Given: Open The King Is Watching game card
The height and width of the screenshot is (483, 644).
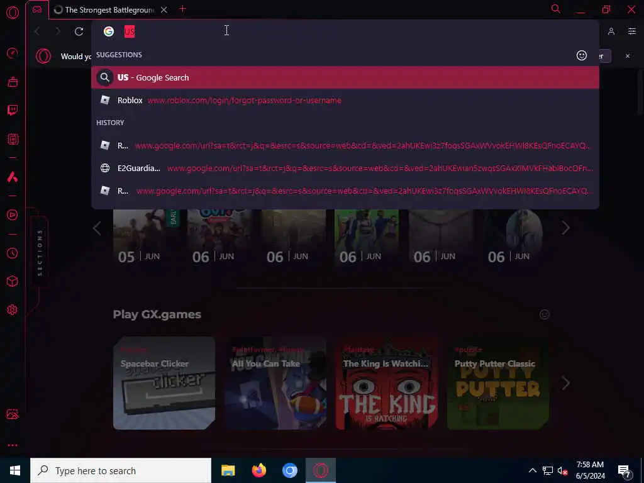Looking at the screenshot, I should [387, 383].
